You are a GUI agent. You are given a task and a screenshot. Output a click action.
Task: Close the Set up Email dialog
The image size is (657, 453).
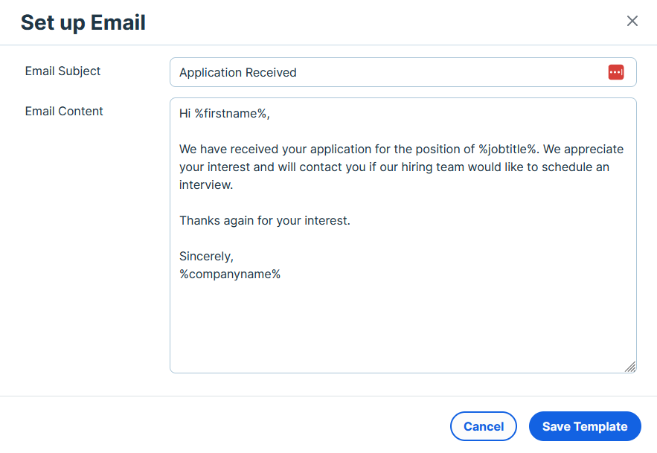point(632,21)
